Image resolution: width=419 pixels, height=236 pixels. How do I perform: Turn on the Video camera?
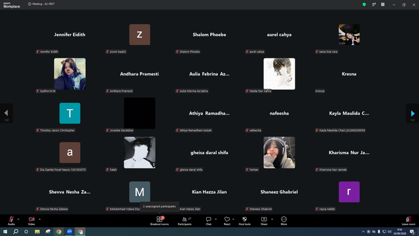[31, 221]
